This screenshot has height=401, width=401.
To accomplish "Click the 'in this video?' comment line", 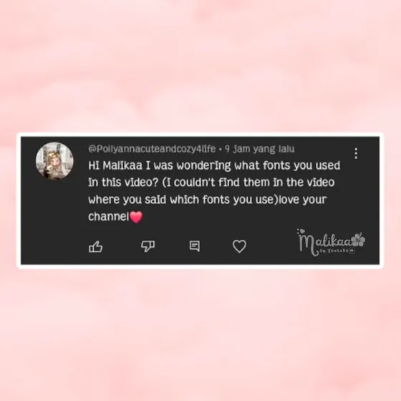I will (211, 183).
